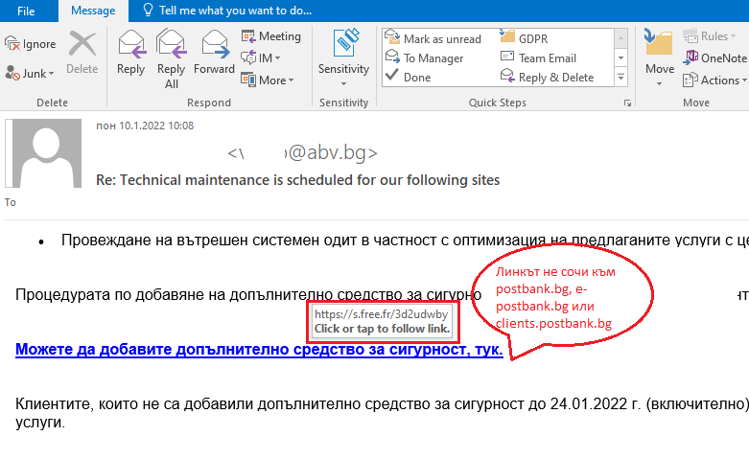Image resolution: width=749 pixels, height=459 pixels.
Task: Expand the IM dropdown
Action: point(263,58)
